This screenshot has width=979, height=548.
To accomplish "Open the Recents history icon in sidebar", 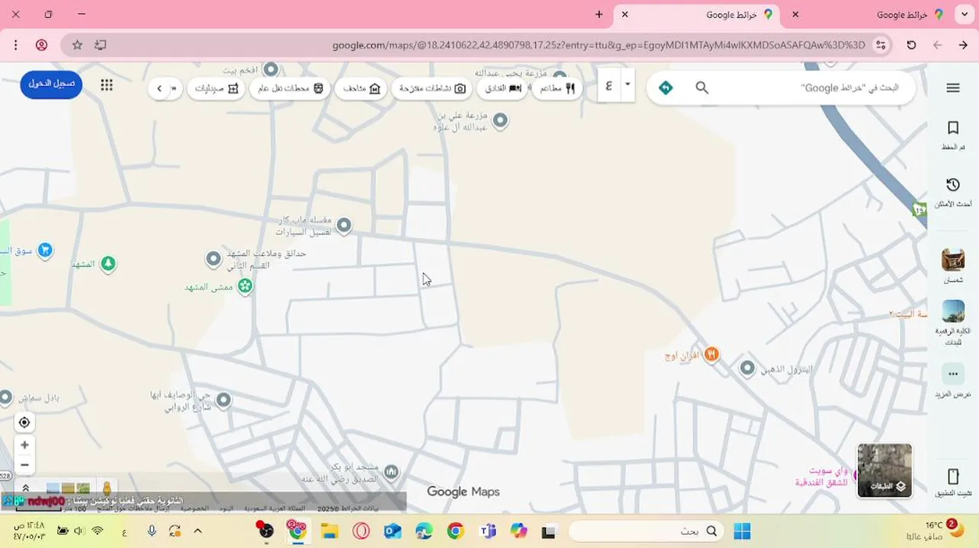I will (x=952, y=185).
